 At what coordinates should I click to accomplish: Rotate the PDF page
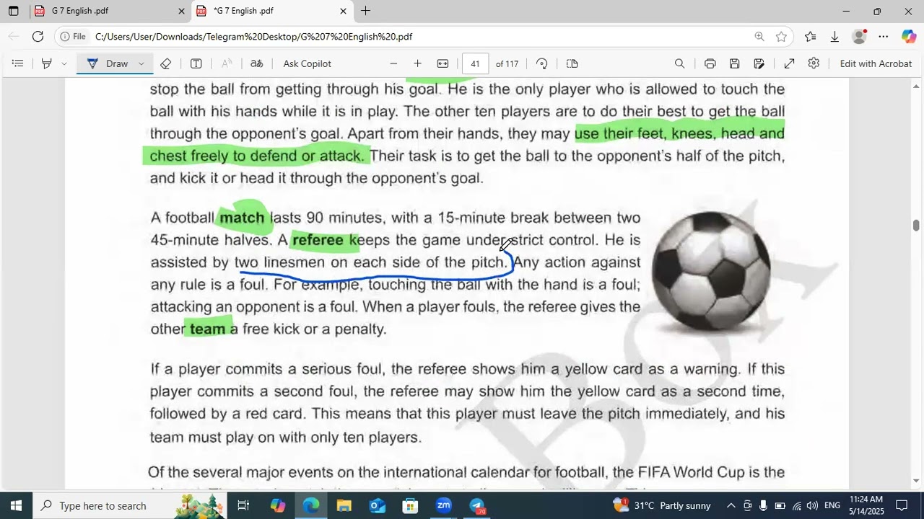[542, 63]
